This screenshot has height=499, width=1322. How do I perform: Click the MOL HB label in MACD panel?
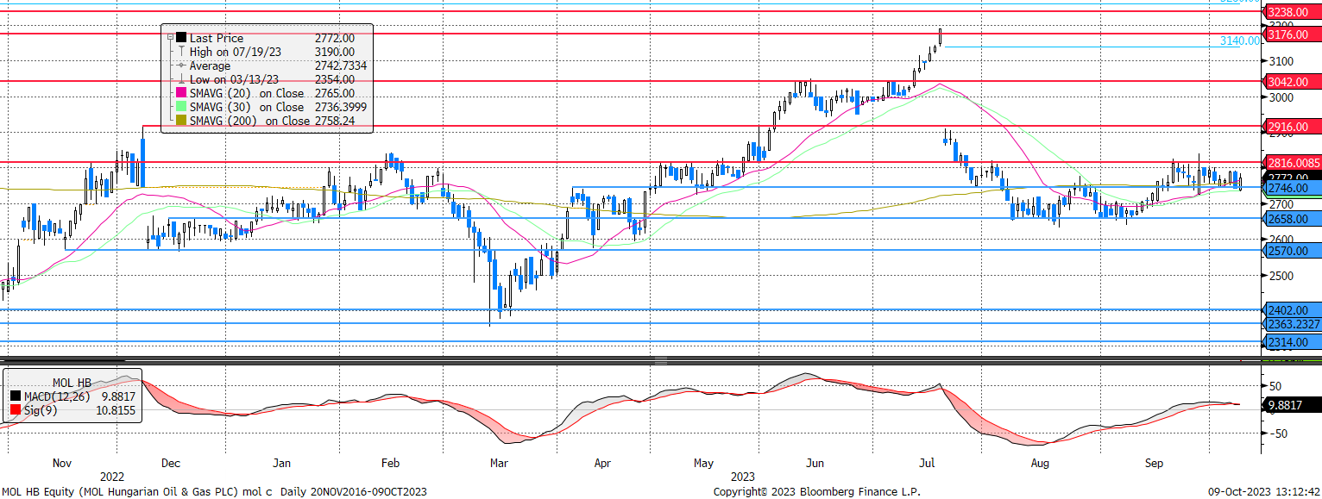click(73, 382)
